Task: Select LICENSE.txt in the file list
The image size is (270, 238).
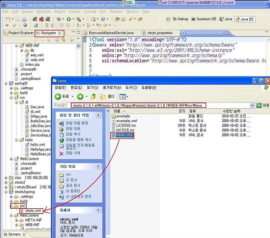Action: click(x=126, y=125)
